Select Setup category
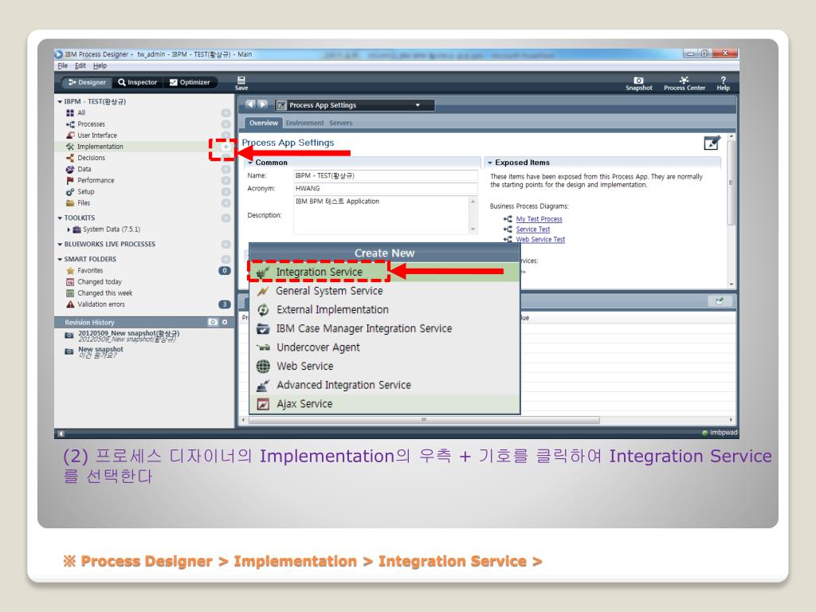 (x=86, y=191)
